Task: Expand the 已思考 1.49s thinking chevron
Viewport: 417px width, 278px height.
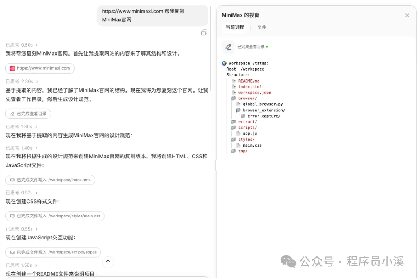Action: pos(36,148)
